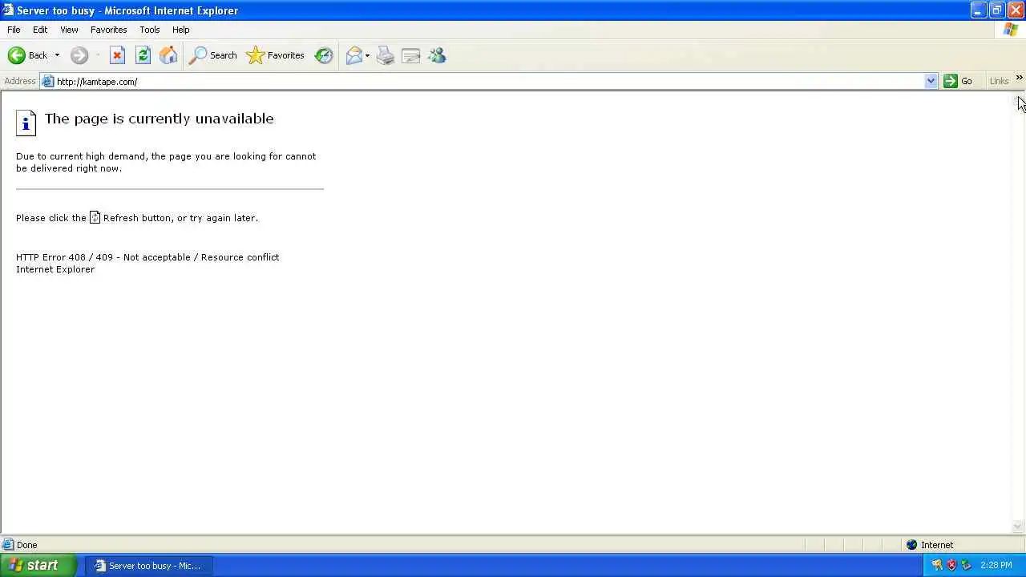Viewport: 1026px width, 577px height.
Task: Select the 'Server too busy' taskbar button
Action: click(x=148, y=566)
